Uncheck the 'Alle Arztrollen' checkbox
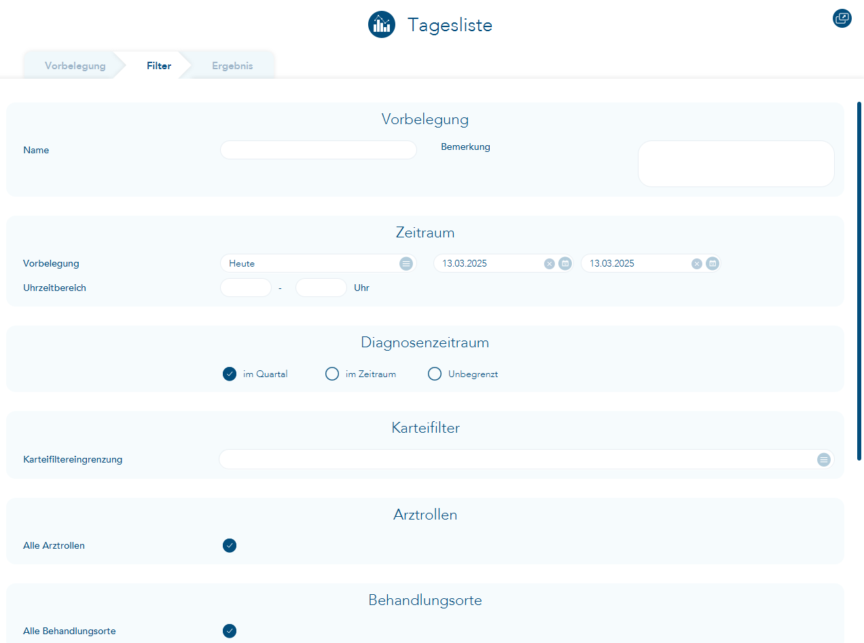This screenshot has width=864, height=643. (230, 545)
